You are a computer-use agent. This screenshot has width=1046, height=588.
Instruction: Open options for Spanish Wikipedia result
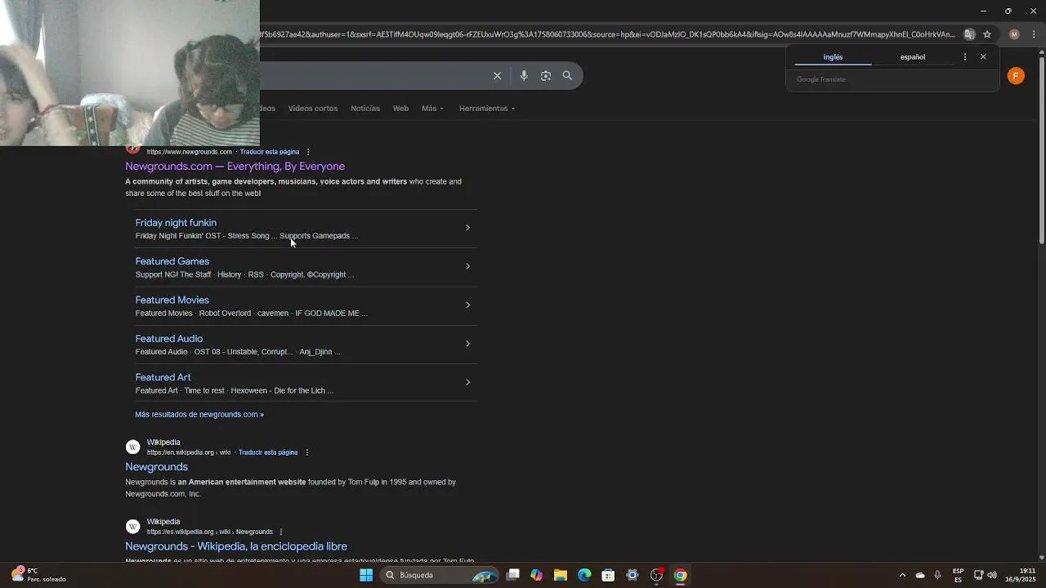281,532
